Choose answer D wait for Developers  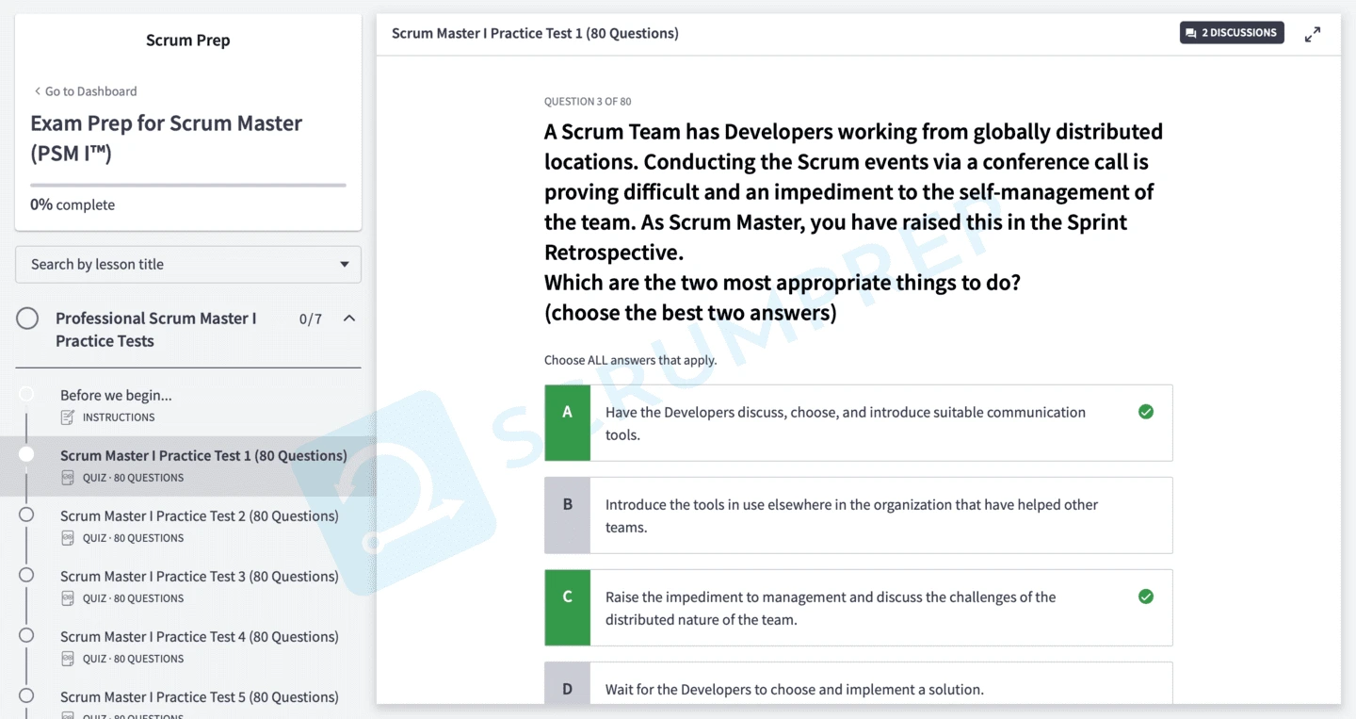pyautogui.click(x=794, y=689)
